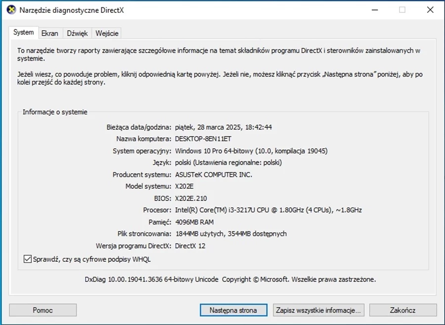Viewport: 445px width, 325px height.
Task: Select the Dźwięk tab
Action: [x=77, y=33]
